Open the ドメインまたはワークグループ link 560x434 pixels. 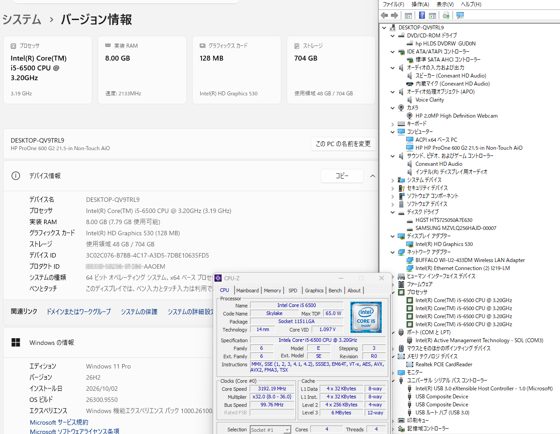pos(79,312)
